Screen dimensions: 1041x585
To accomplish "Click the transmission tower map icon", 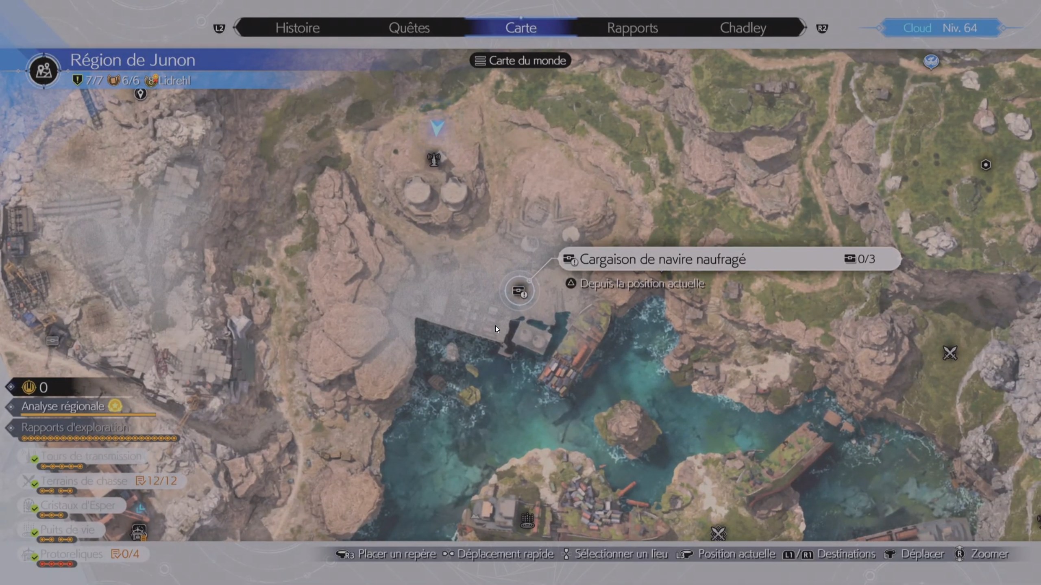I will tap(434, 159).
